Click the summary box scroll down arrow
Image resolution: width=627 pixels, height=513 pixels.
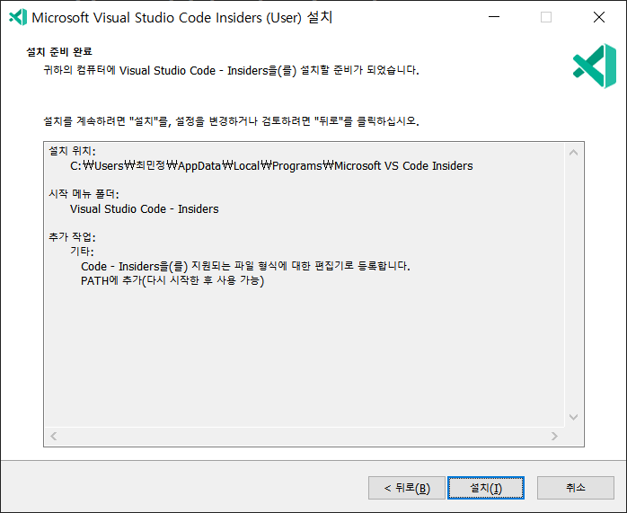573,417
